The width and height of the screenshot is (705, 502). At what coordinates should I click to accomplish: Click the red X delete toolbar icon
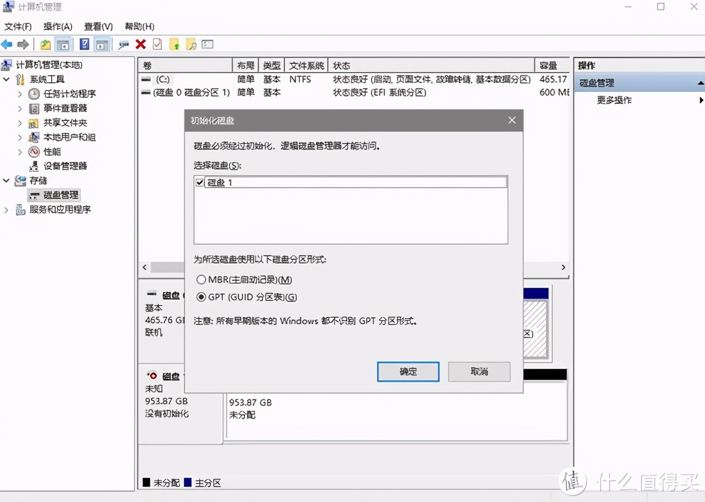(x=140, y=45)
